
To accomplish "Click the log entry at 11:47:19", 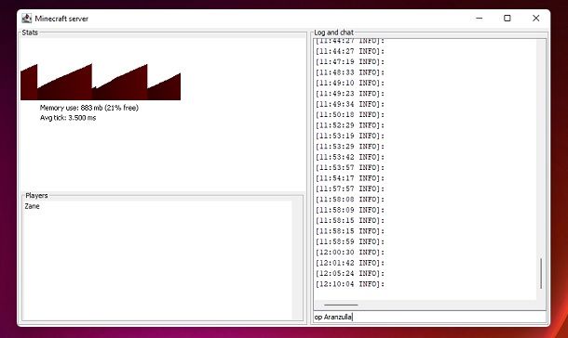I will coord(350,61).
